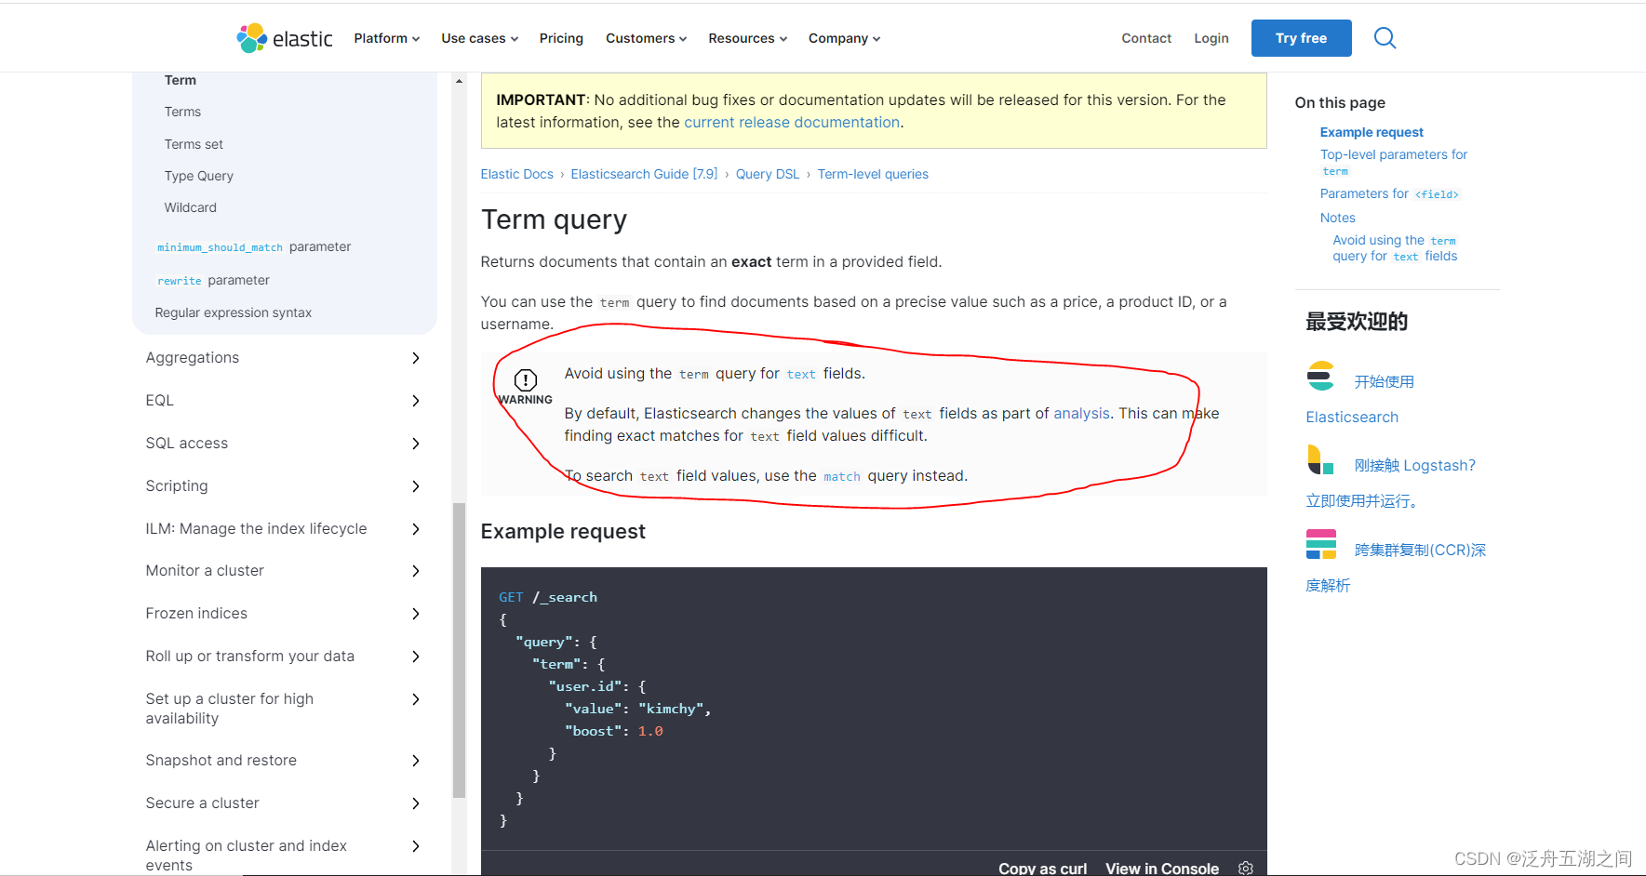
Task: Expand Roll up or transform chevron
Action: click(416, 657)
